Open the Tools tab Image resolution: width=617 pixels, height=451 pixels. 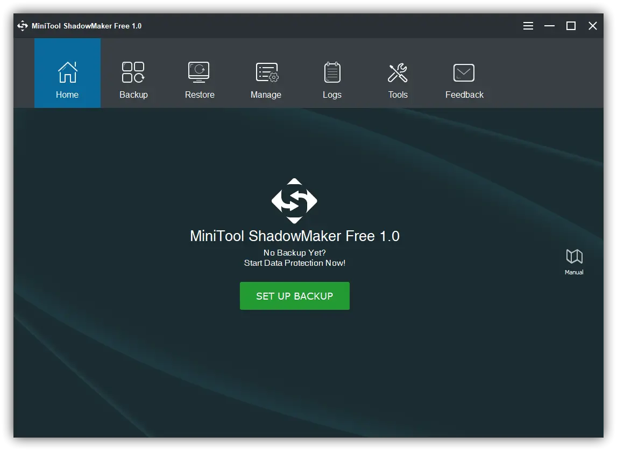tap(398, 73)
